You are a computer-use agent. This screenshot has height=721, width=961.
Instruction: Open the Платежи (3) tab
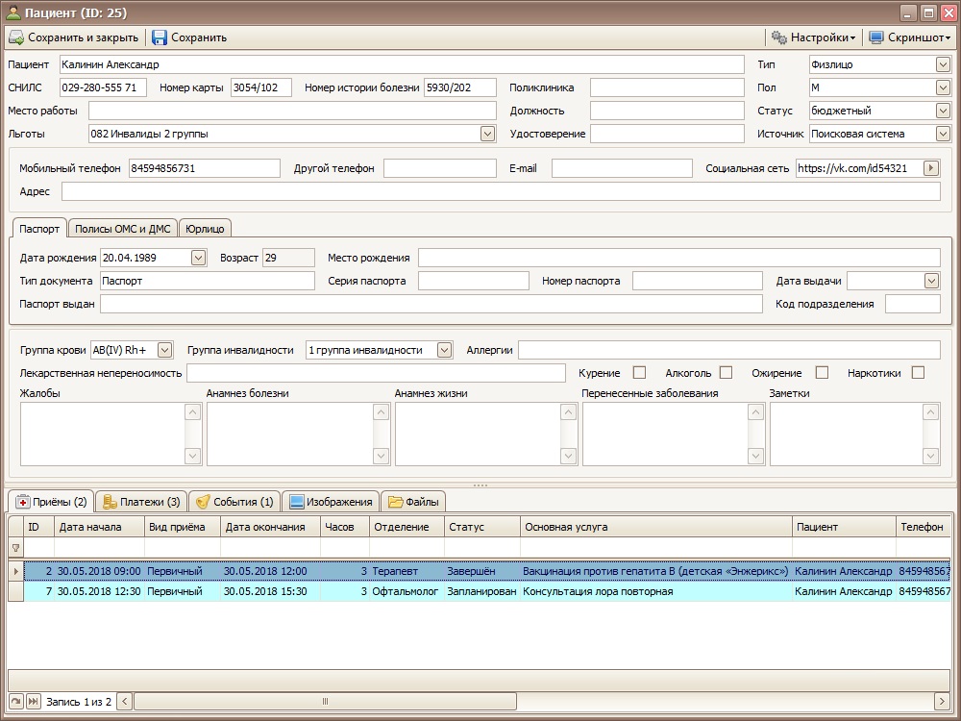tap(141, 502)
